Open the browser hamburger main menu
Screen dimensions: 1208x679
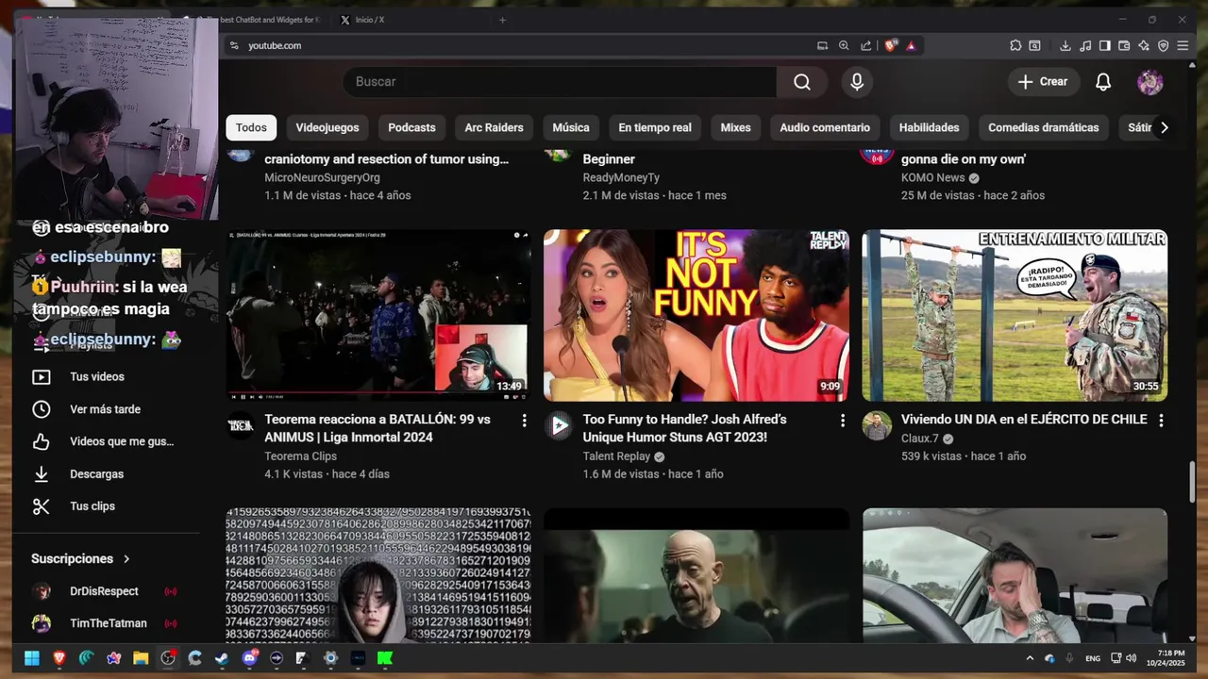pyautogui.click(x=1183, y=45)
